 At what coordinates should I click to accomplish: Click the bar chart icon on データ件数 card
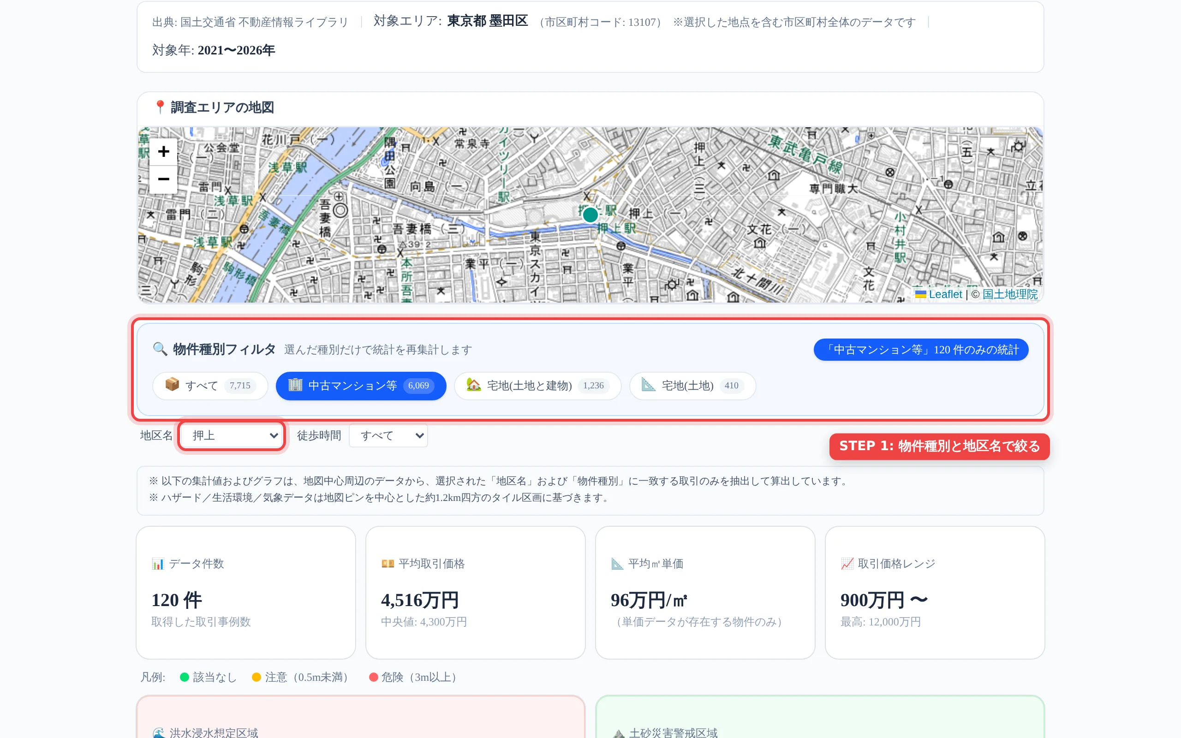coord(158,564)
